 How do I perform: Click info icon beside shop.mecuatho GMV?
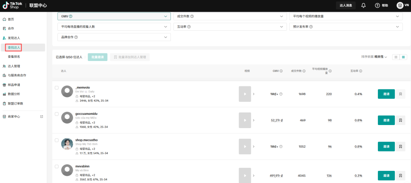point(281,147)
